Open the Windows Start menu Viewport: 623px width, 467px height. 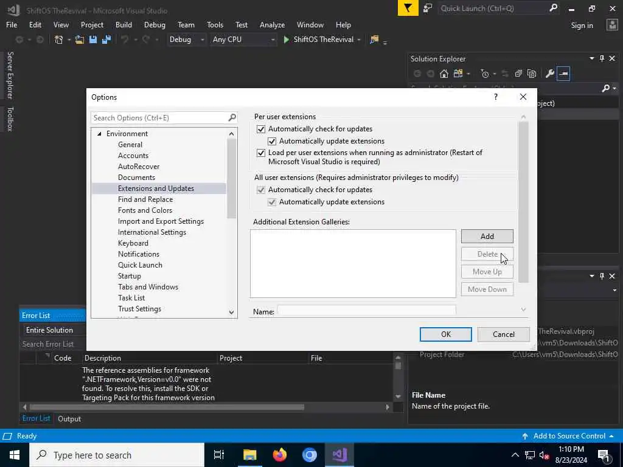(x=15, y=455)
